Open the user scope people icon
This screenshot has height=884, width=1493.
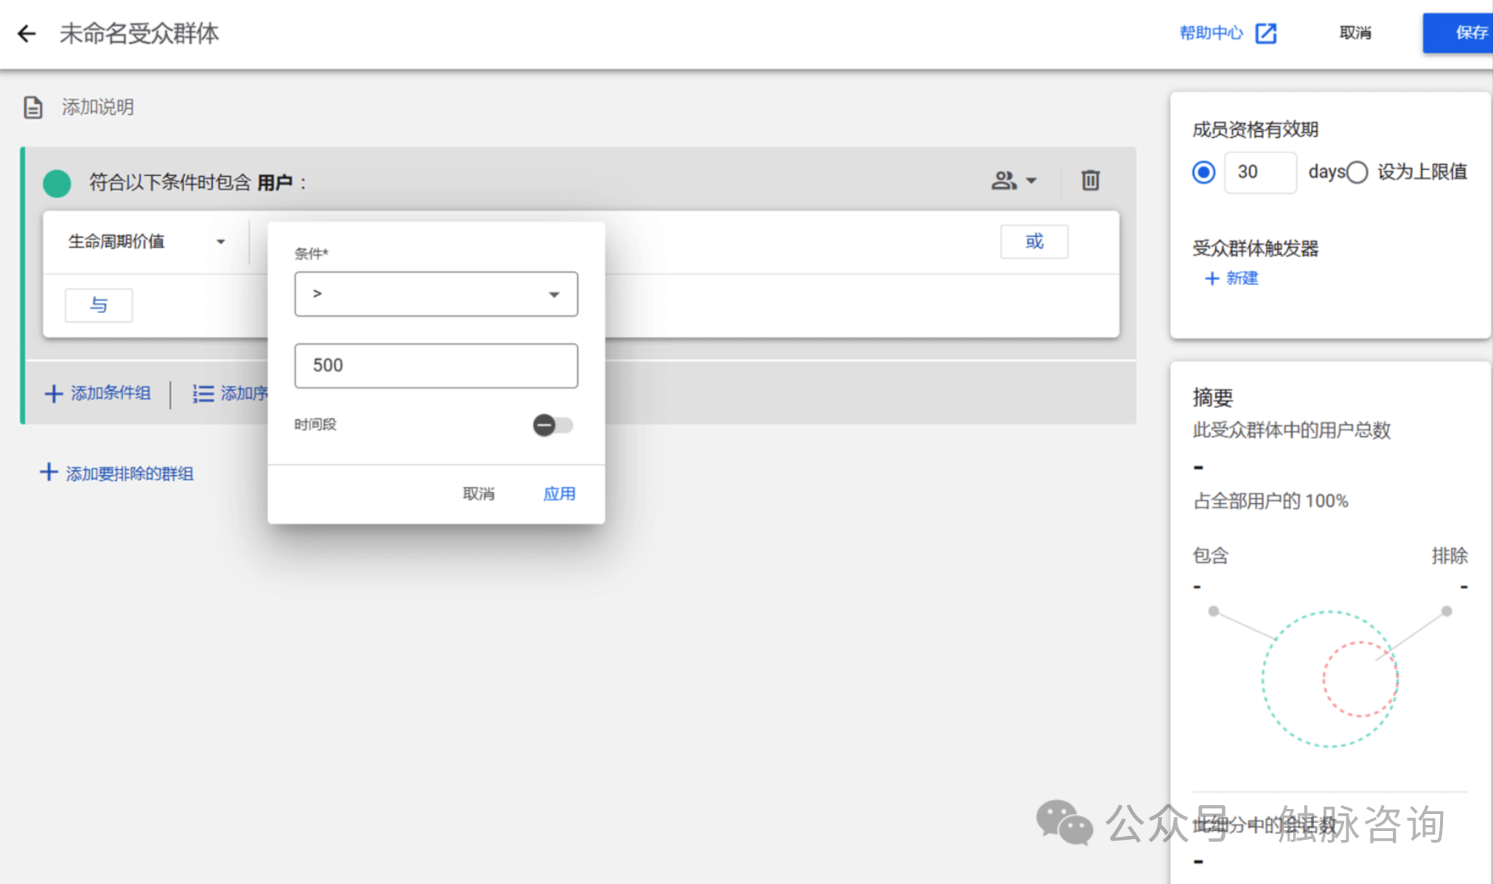[1004, 180]
